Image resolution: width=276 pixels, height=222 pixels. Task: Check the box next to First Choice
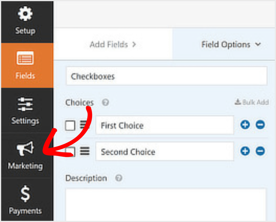pos(70,125)
